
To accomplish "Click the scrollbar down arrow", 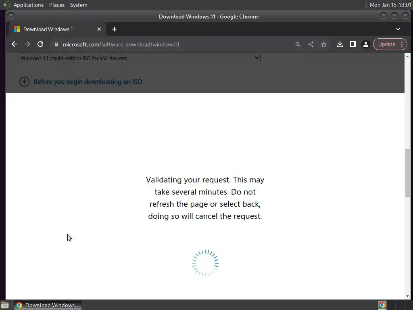I will [x=407, y=296].
